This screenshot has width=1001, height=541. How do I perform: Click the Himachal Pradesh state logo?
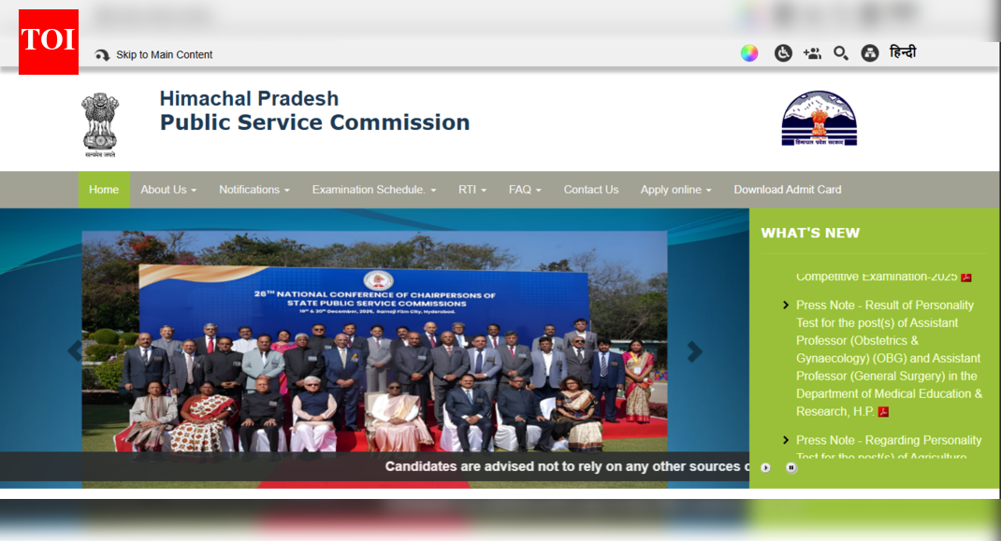819,119
